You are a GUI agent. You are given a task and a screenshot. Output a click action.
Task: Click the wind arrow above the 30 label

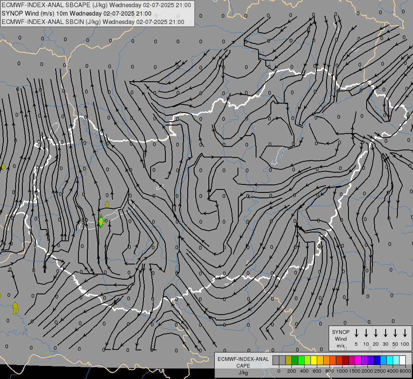tap(385, 333)
